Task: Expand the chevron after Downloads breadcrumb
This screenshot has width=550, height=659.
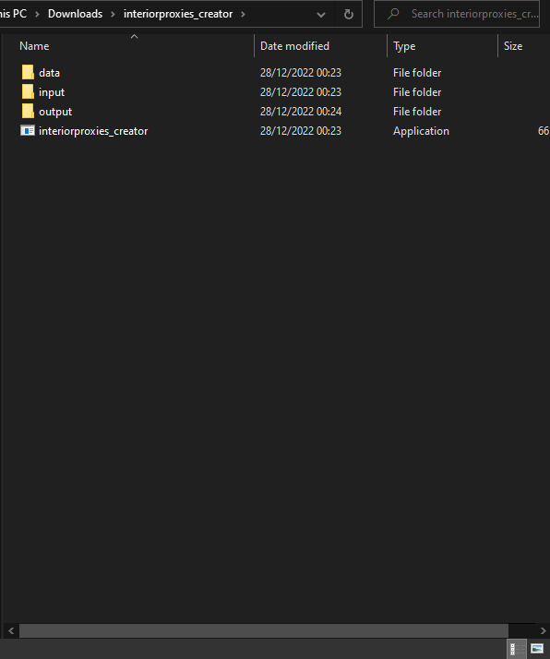Action: click(113, 14)
